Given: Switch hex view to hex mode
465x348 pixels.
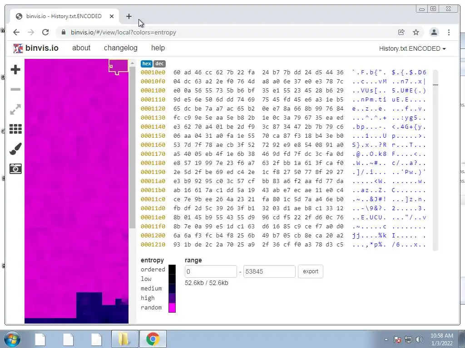Looking at the screenshot, I should 147,63.
